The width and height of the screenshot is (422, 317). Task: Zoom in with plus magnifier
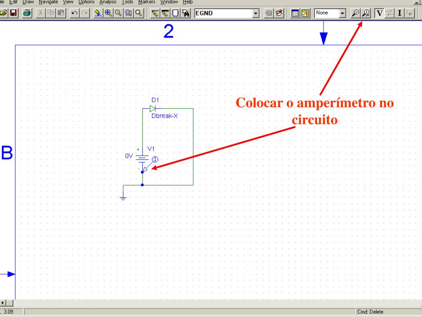coord(108,13)
